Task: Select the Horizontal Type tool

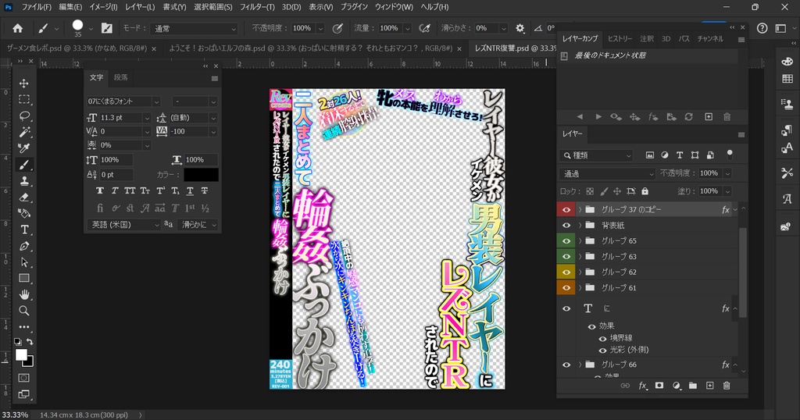Action: [24, 230]
